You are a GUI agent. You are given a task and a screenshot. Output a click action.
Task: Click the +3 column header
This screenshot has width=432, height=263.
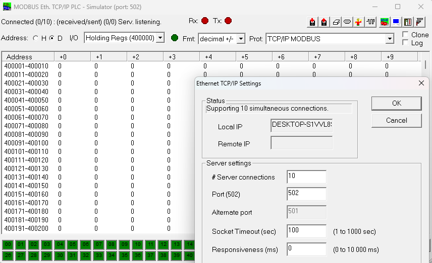click(182, 57)
